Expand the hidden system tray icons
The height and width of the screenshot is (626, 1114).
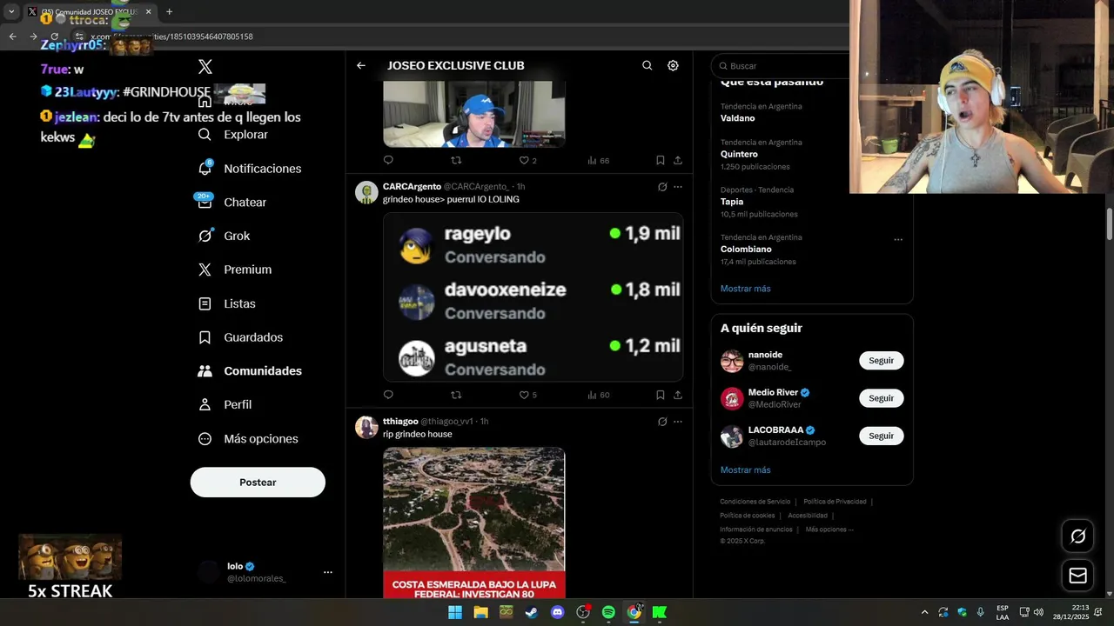(x=924, y=612)
